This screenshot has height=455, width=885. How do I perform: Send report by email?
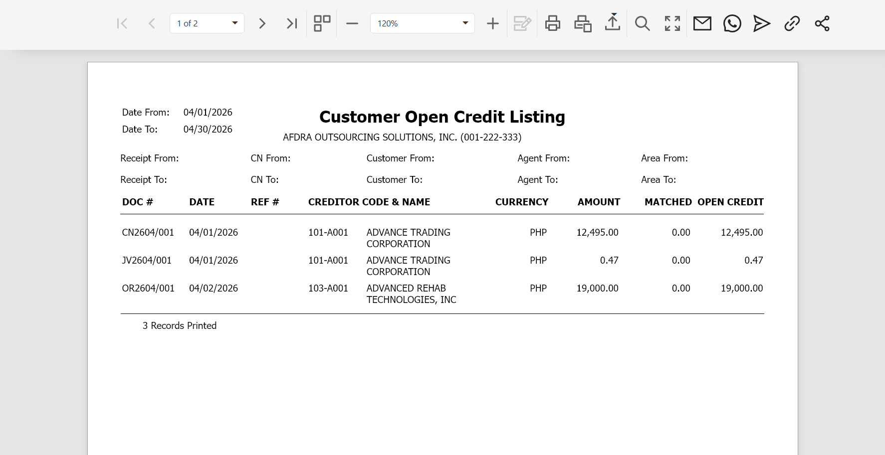tap(702, 23)
